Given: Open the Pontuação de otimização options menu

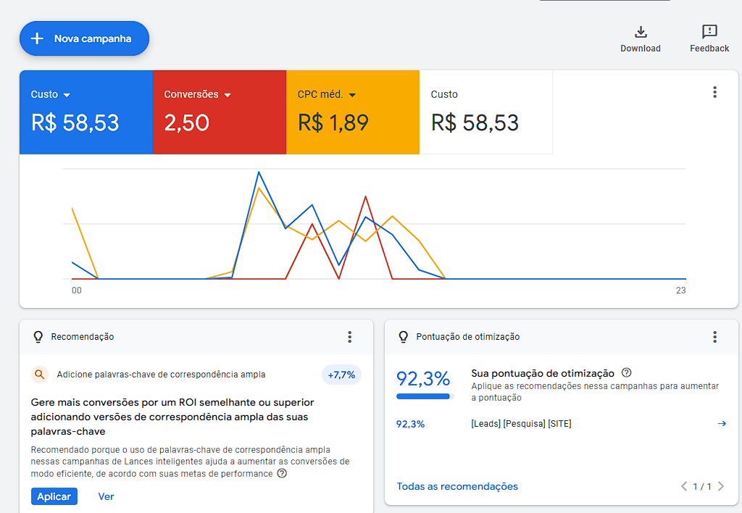Looking at the screenshot, I should (714, 336).
